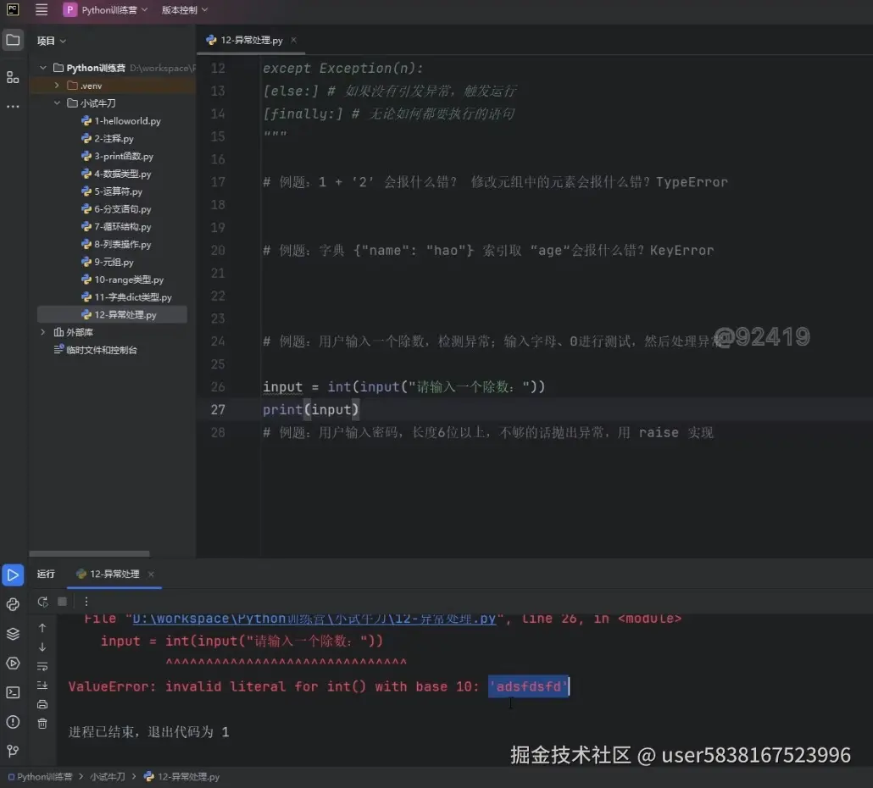Collapse the Python训练营 root folder
The width and height of the screenshot is (873, 788).
pyautogui.click(x=43, y=68)
